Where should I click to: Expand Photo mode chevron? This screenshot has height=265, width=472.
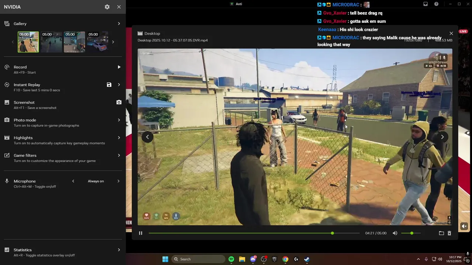pyautogui.click(x=119, y=120)
